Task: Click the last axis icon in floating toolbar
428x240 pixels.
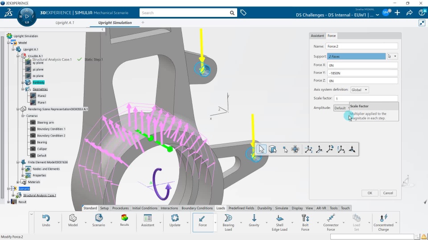Action: pyautogui.click(x=352, y=149)
